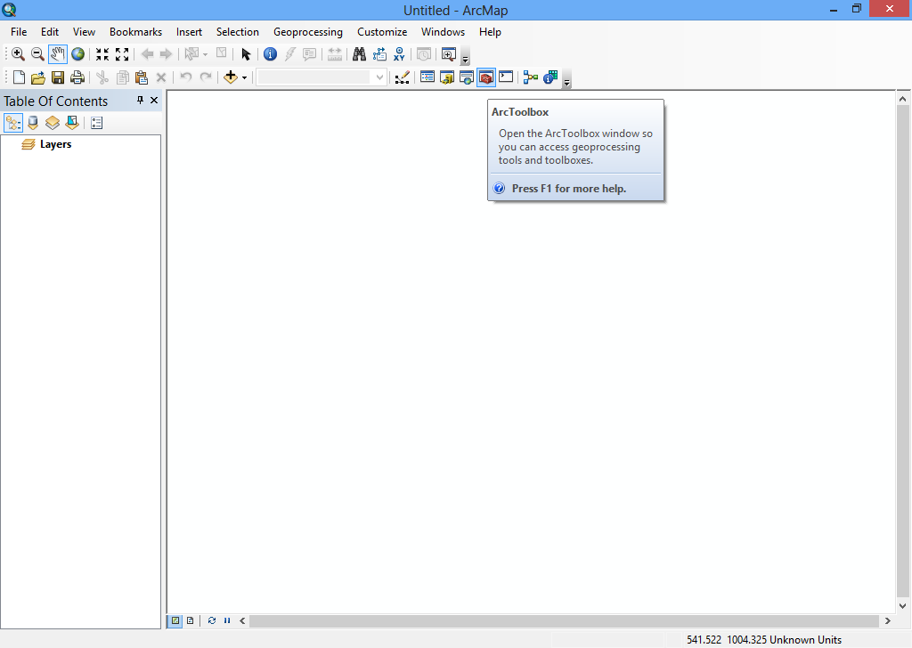Select the HTML Popup tool

[x=309, y=54]
